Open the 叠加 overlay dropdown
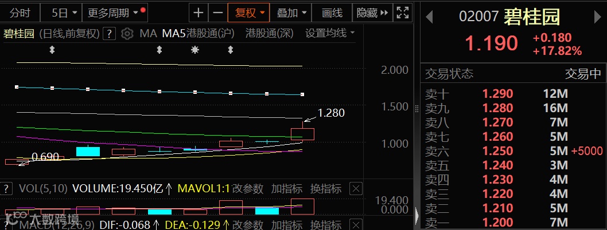Screen dimensions: 607x230 (290, 13)
